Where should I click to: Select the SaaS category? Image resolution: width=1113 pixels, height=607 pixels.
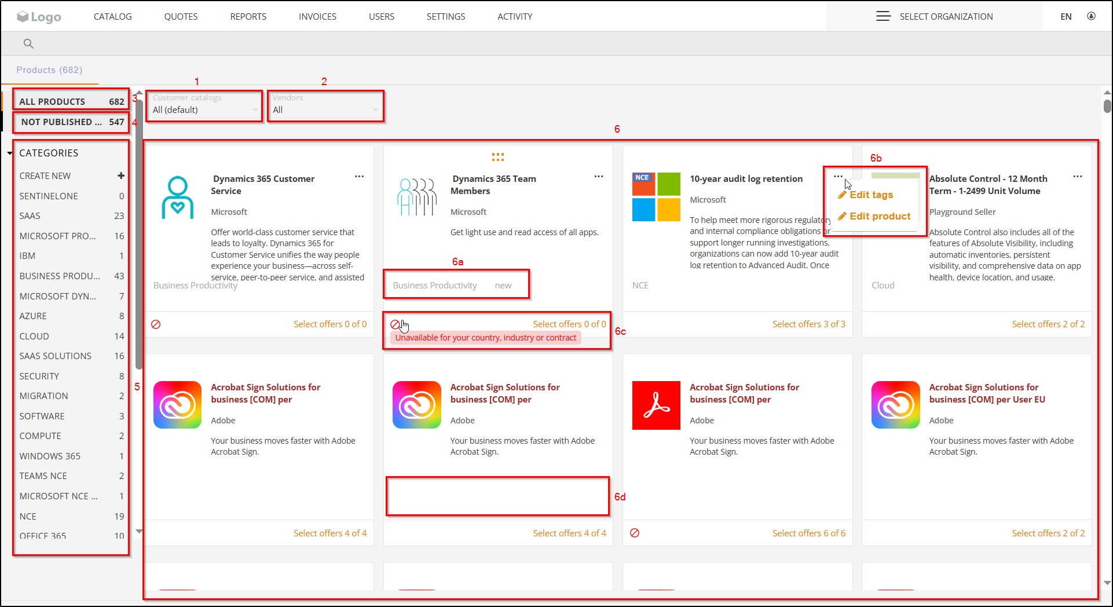coord(72,215)
